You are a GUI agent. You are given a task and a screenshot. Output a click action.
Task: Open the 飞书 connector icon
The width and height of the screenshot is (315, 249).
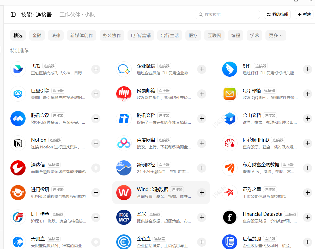(x=18, y=69)
